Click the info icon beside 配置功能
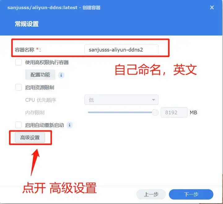This screenshot has height=204, width=223. (61, 75)
